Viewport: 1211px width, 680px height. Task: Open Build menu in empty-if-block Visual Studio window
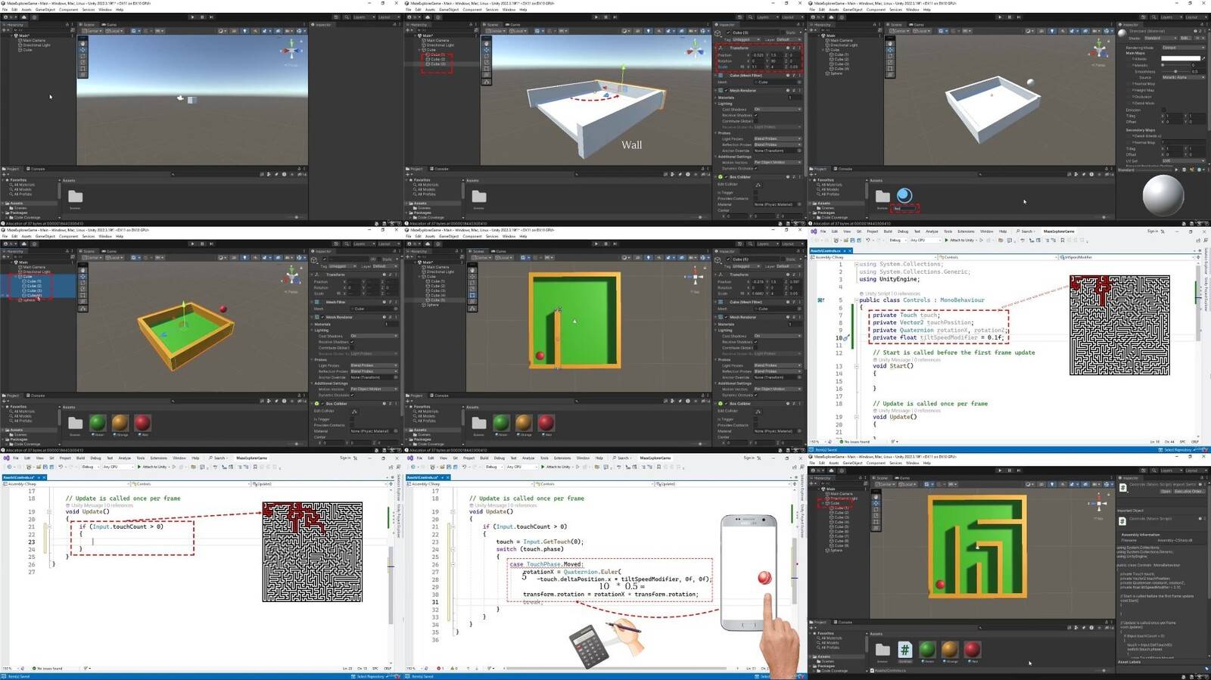click(x=80, y=458)
